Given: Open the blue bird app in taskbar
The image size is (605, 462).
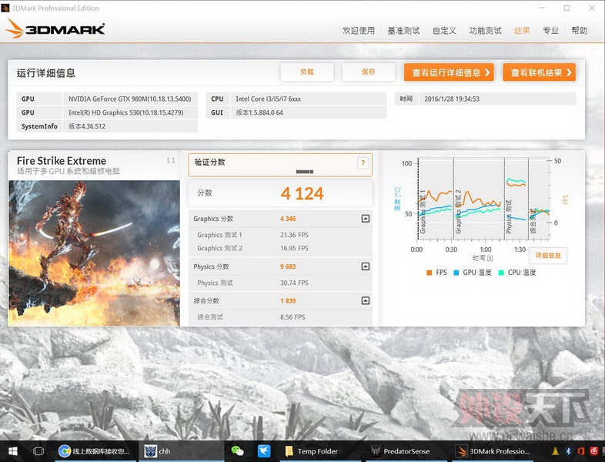Looking at the screenshot, I should [264, 451].
